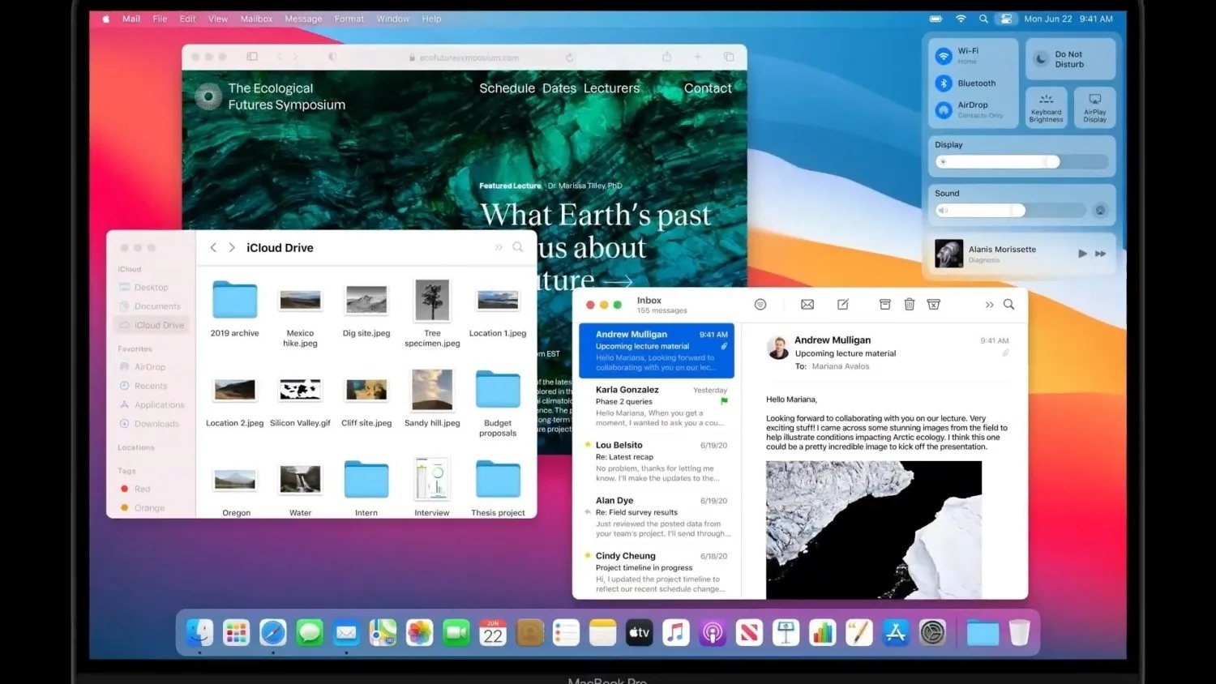Toggle Bluetooth in Control Center
The height and width of the screenshot is (684, 1216).
[x=944, y=83]
